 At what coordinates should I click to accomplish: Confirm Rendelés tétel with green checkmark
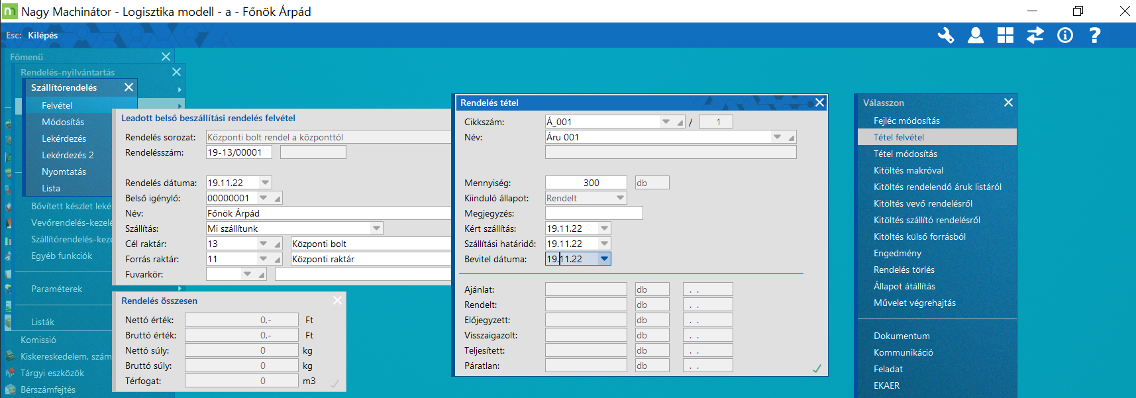coord(817,368)
